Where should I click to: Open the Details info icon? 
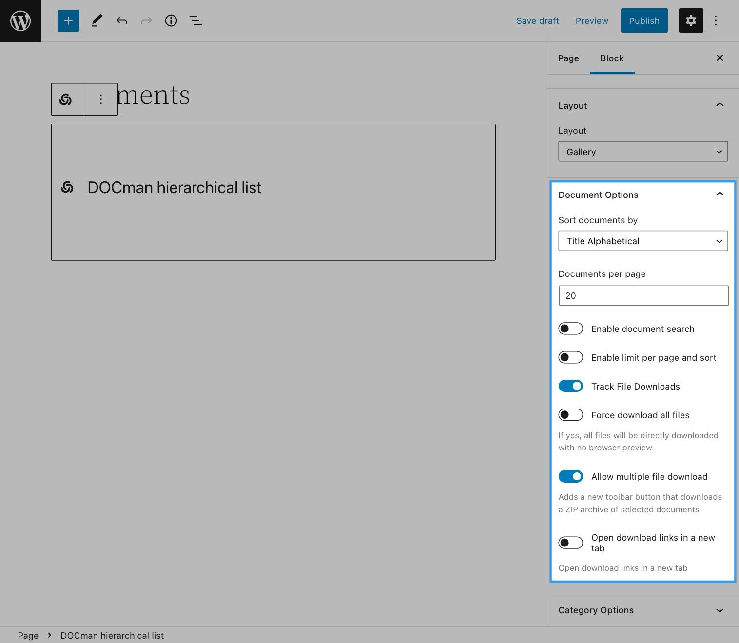coord(171,21)
